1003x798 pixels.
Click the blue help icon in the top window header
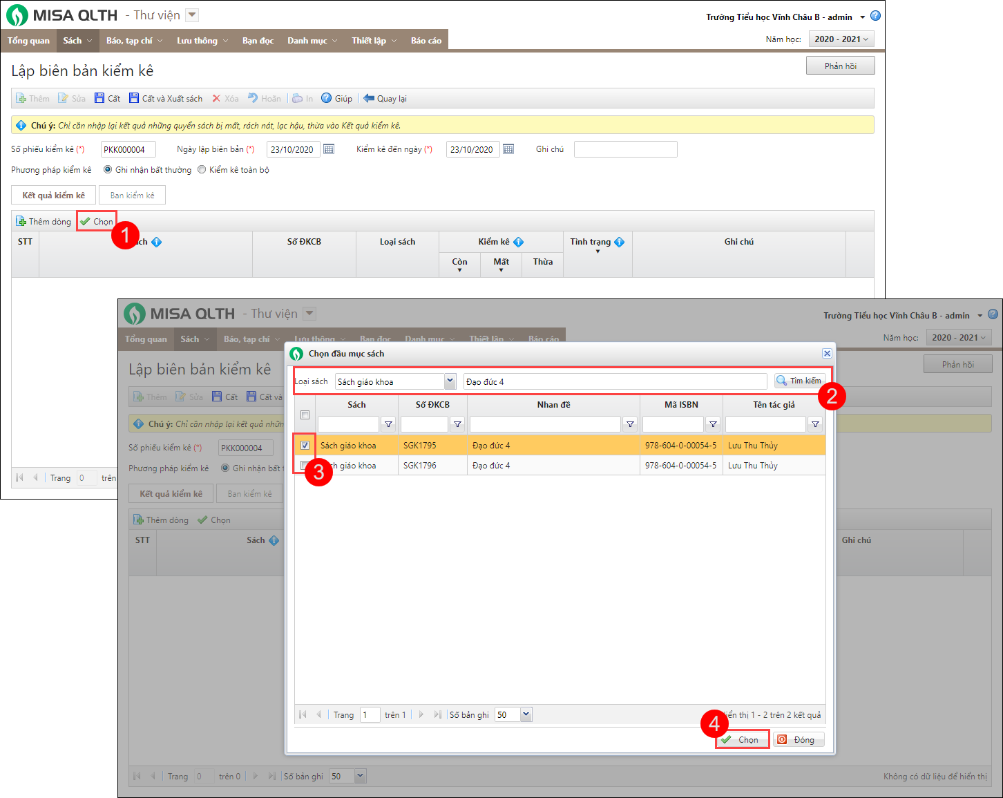pyautogui.click(x=875, y=16)
